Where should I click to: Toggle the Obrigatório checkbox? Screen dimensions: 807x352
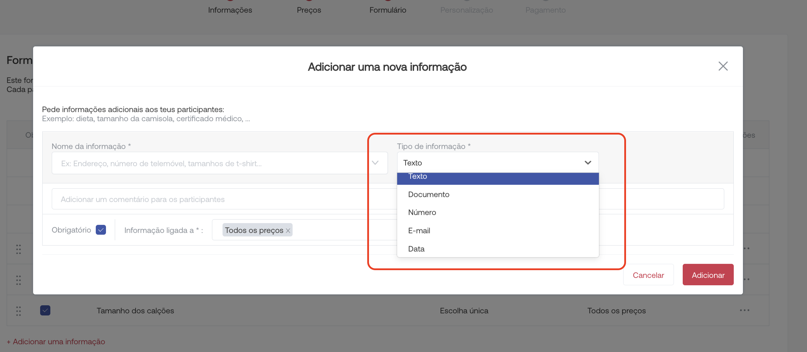tap(101, 230)
